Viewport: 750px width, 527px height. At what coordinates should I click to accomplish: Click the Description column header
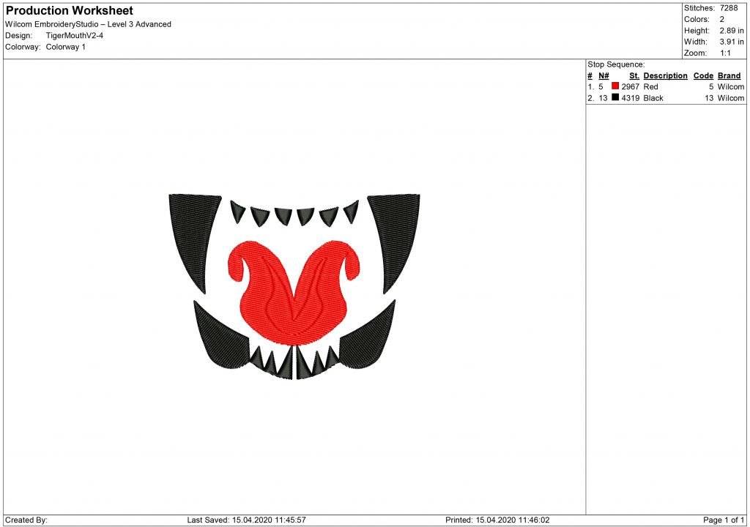click(x=665, y=75)
